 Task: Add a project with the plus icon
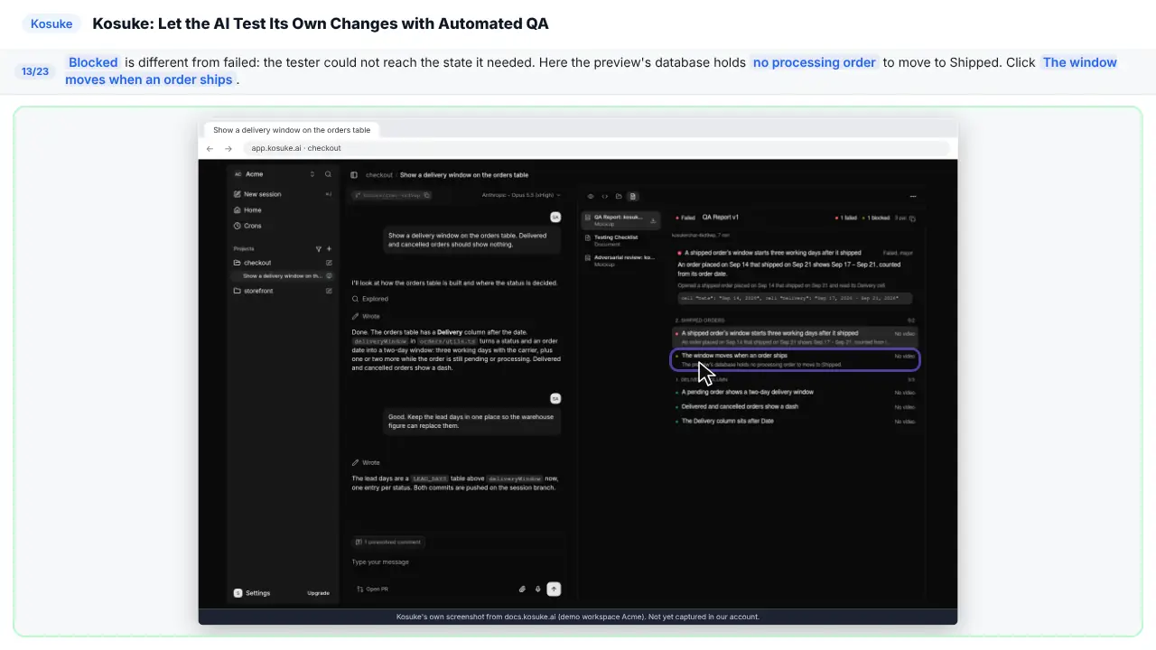329,248
